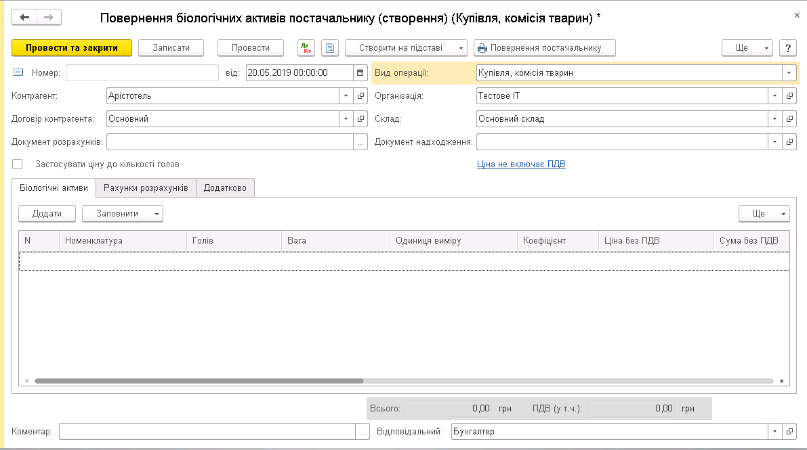Click the forward navigation arrow
This screenshot has height=450, width=807.
point(48,18)
